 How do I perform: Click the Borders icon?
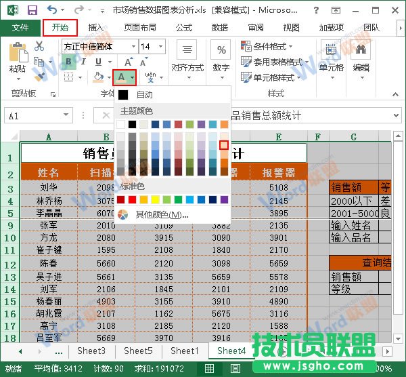coord(68,77)
